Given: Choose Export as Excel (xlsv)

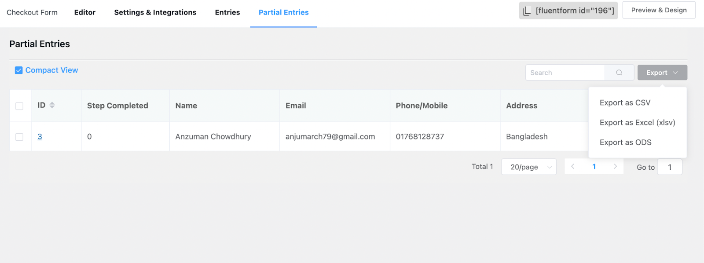Looking at the screenshot, I should click(x=637, y=123).
